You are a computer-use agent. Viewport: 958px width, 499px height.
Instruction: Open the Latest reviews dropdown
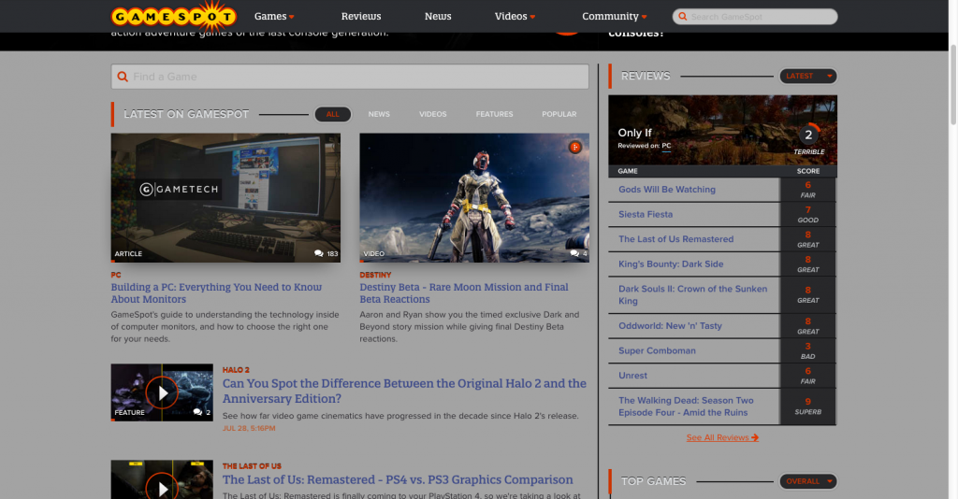click(x=808, y=77)
